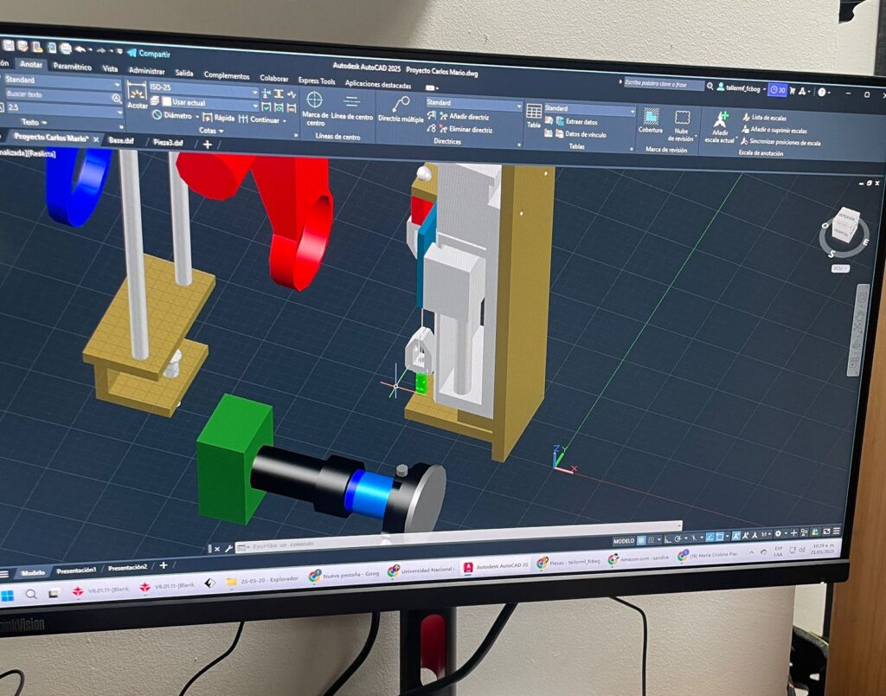Open Nueva pestaña Chrome window on taskbar
886x696 pixels.
pos(344,575)
